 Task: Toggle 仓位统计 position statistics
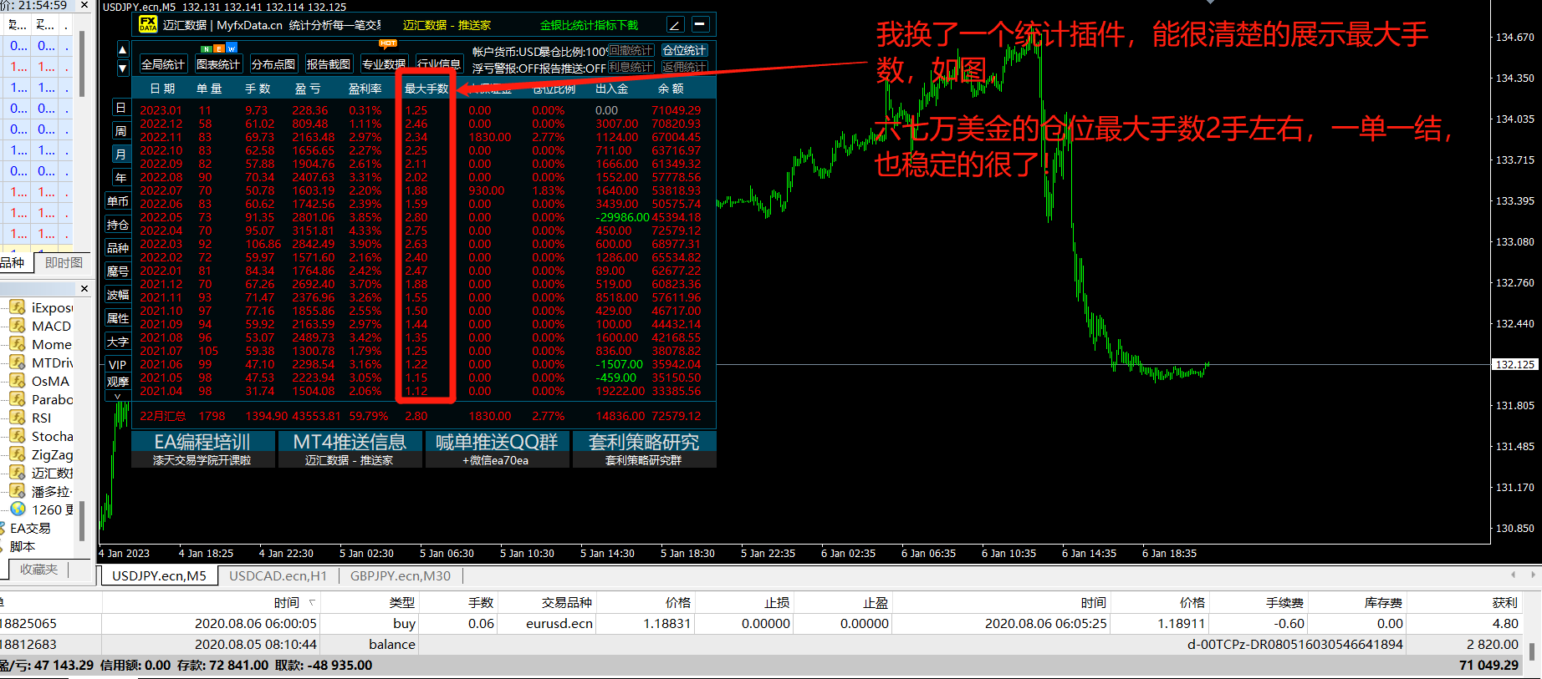685,51
